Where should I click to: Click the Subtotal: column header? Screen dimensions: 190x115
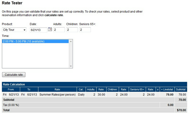coord(181,90)
